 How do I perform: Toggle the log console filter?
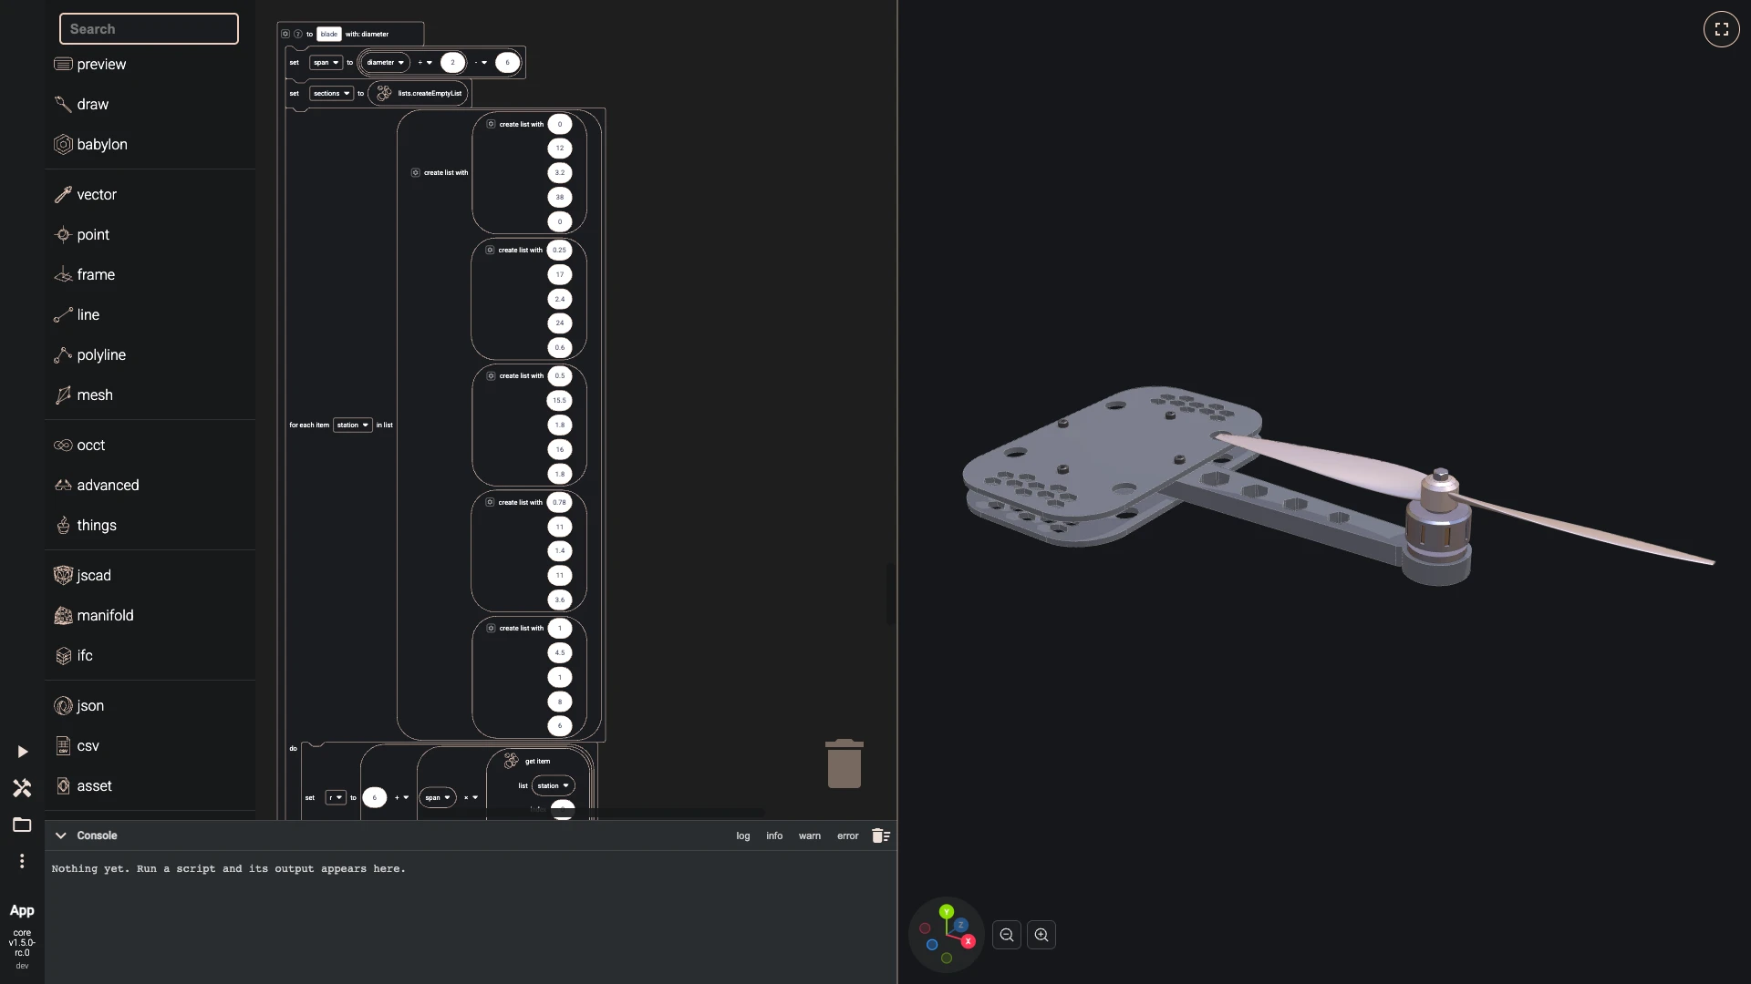(x=743, y=835)
